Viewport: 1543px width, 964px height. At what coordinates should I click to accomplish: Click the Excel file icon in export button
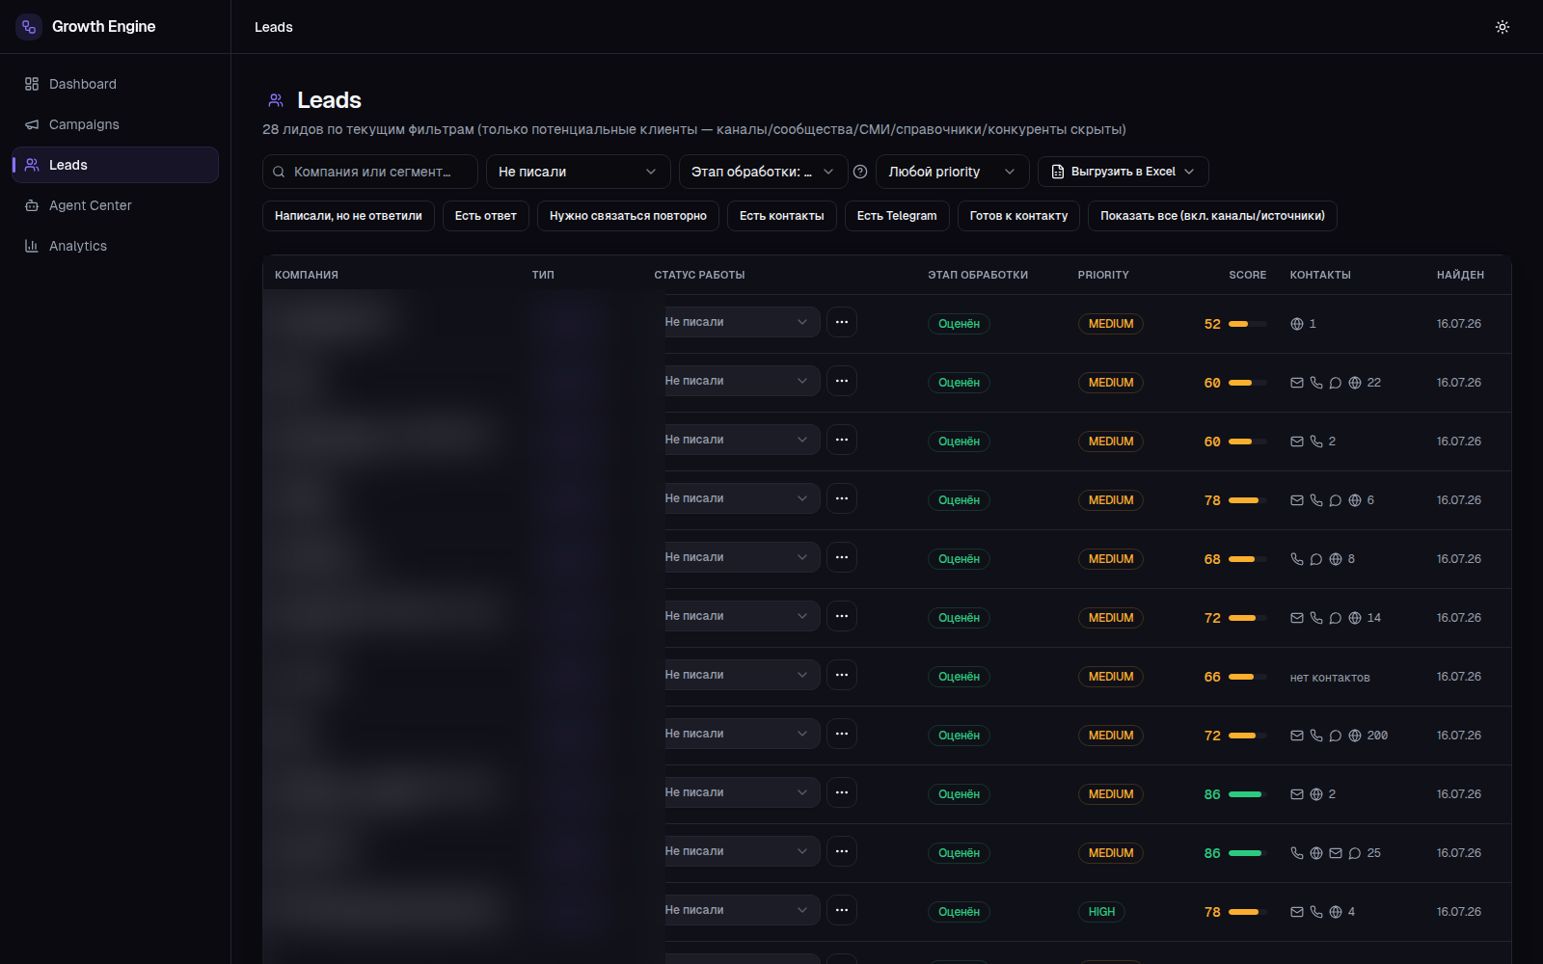[x=1058, y=172]
